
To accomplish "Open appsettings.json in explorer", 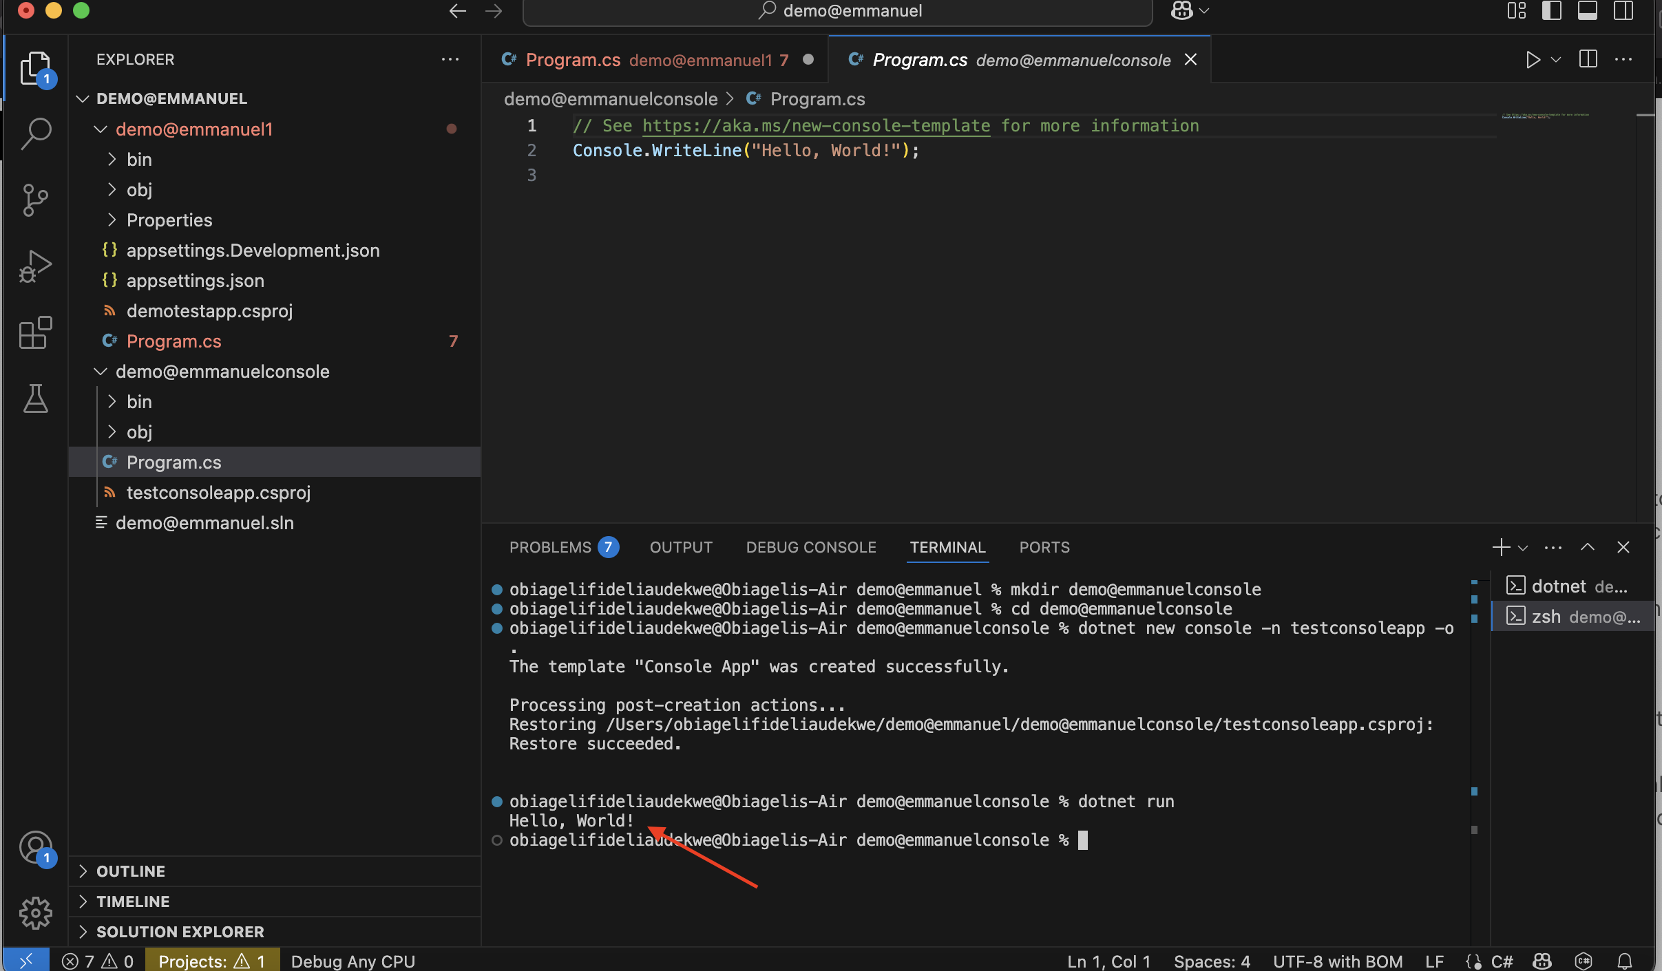I will tap(195, 280).
